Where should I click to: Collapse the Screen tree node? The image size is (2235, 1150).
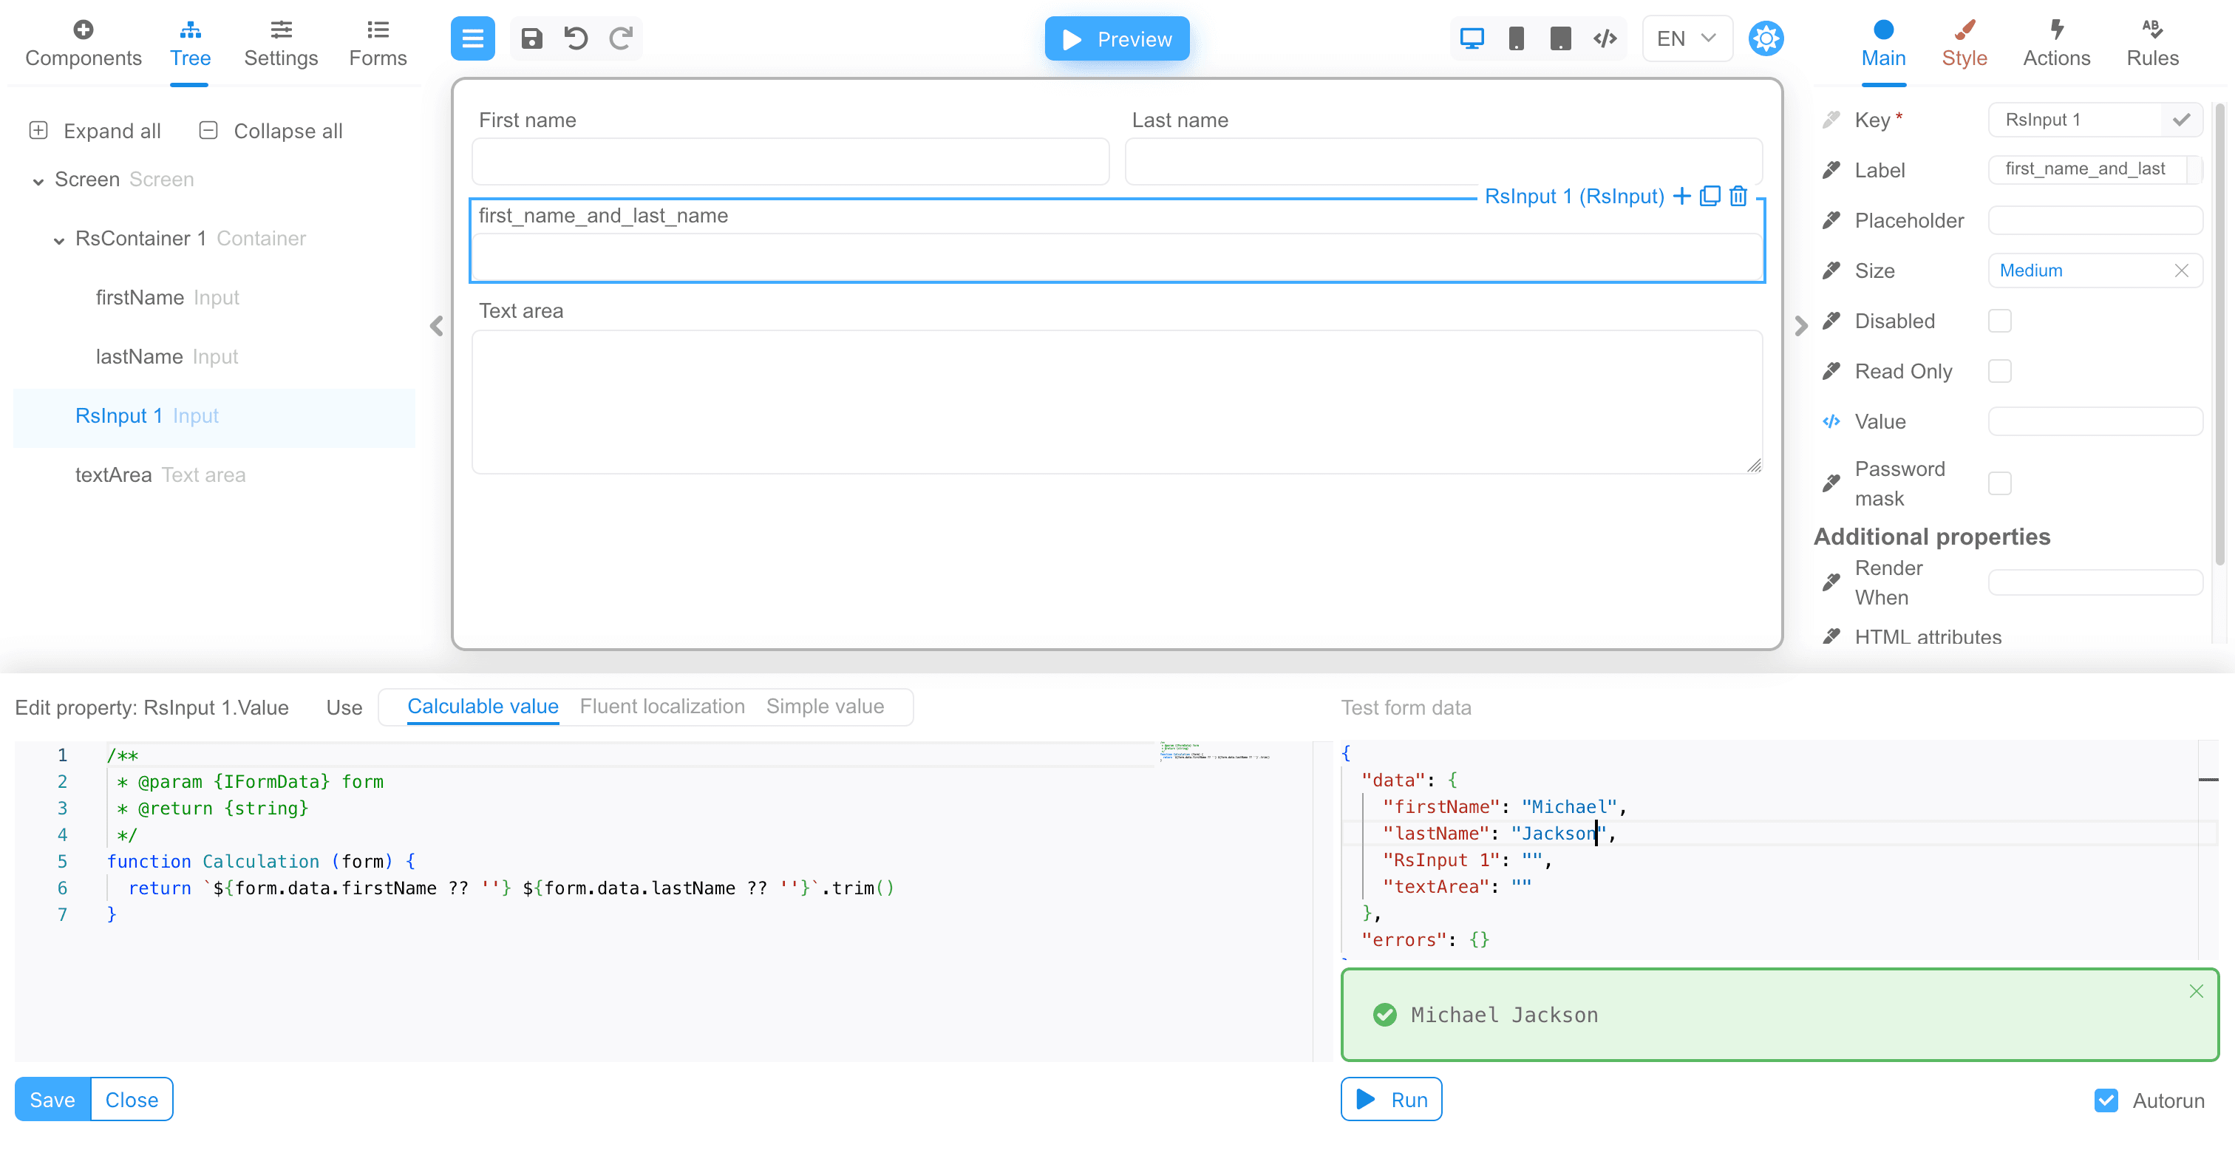38,181
